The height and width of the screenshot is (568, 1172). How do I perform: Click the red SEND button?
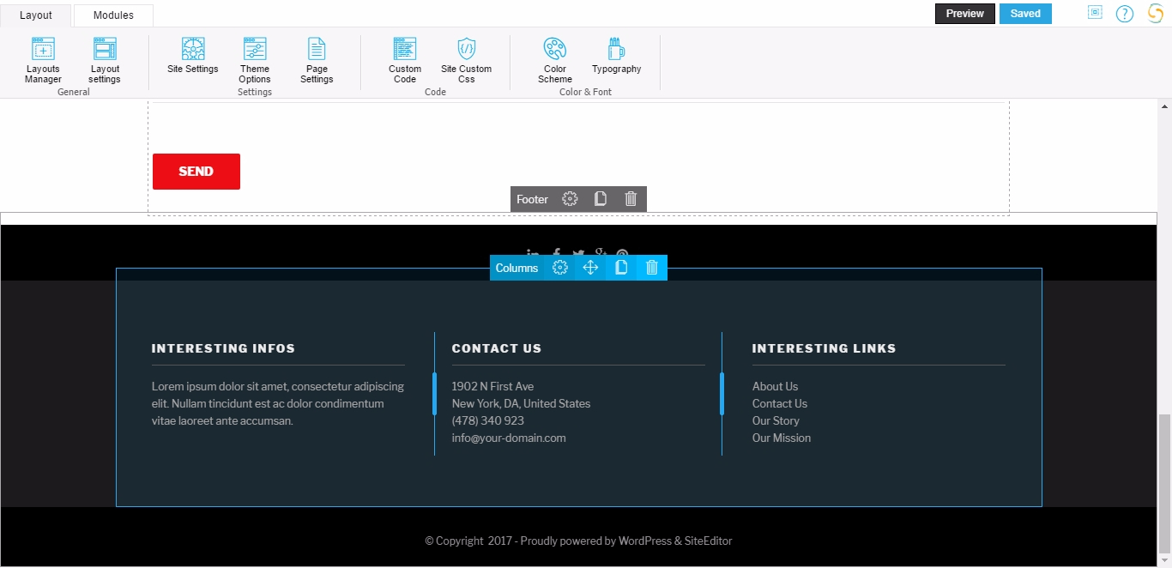pyautogui.click(x=196, y=172)
